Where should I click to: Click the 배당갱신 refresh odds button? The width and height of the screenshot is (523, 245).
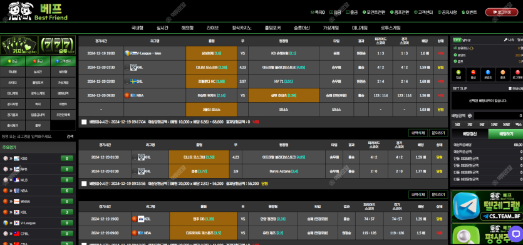click(470, 134)
